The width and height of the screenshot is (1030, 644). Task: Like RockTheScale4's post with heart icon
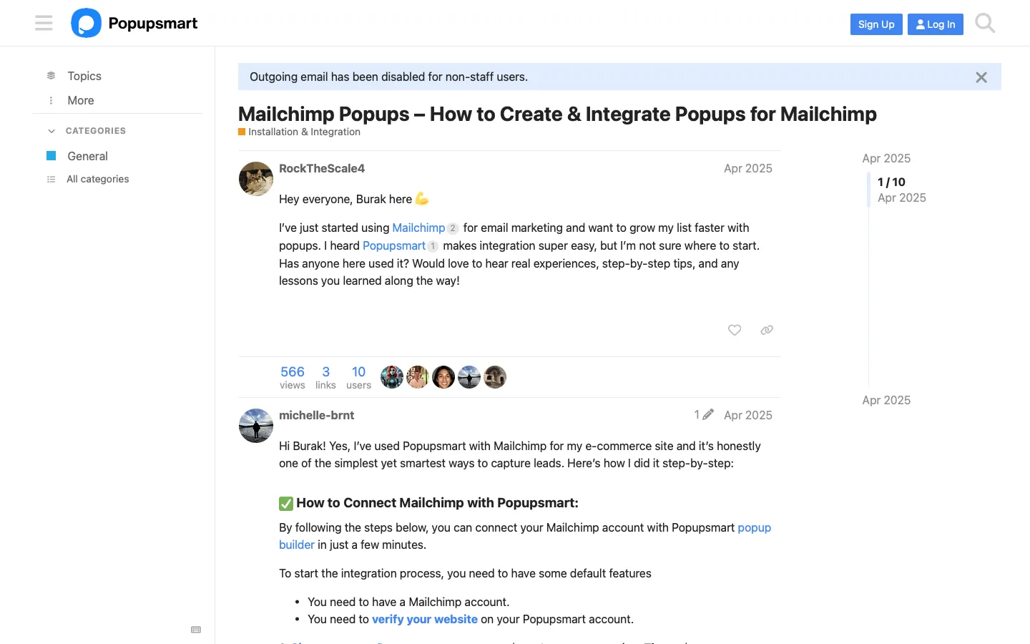coord(735,330)
